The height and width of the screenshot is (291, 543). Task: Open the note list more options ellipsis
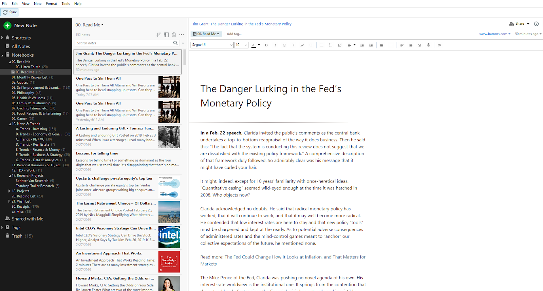pos(182,35)
